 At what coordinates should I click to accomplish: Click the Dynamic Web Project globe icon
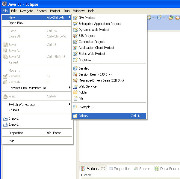pyautogui.click(x=75, y=30)
